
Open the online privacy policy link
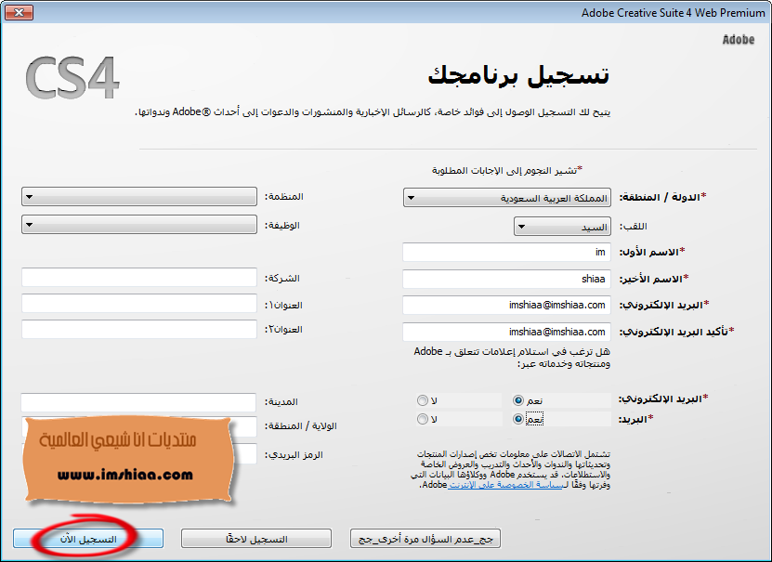[x=504, y=485]
